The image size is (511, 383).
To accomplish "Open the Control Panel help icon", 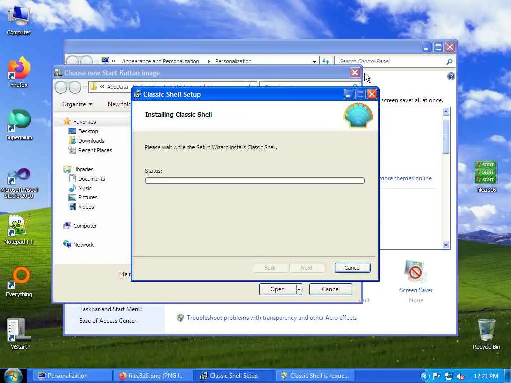I will tap(451, 76).
